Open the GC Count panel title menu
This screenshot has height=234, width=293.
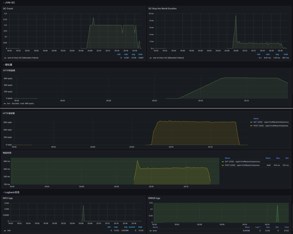click(x=8, y=9)
